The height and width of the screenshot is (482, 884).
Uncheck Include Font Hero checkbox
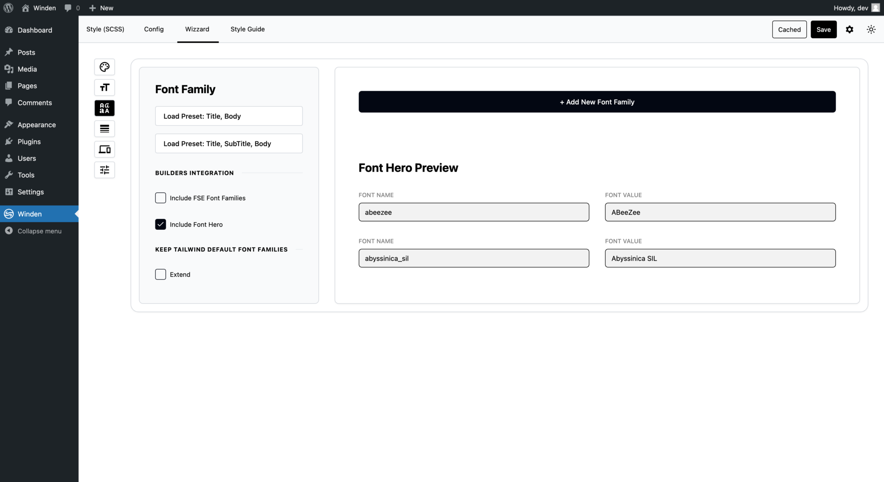tap(161, 224)
